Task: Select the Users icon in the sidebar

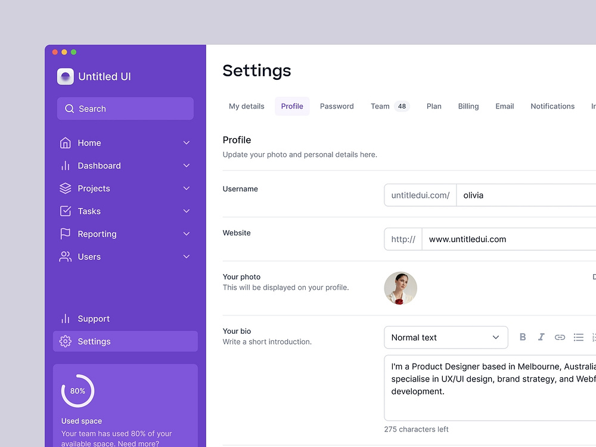Action: coord(65,256)
